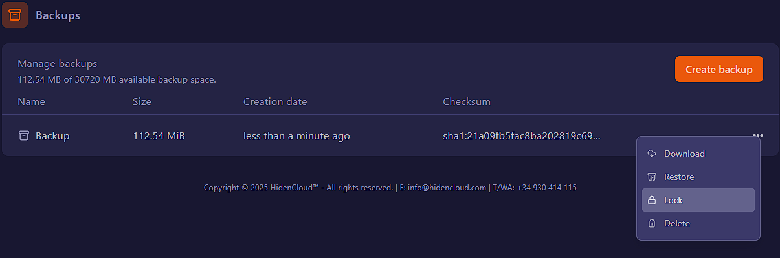
Task: Choose Restore in the backup menu
Action: pyautogui.click(x=679, y=177)
